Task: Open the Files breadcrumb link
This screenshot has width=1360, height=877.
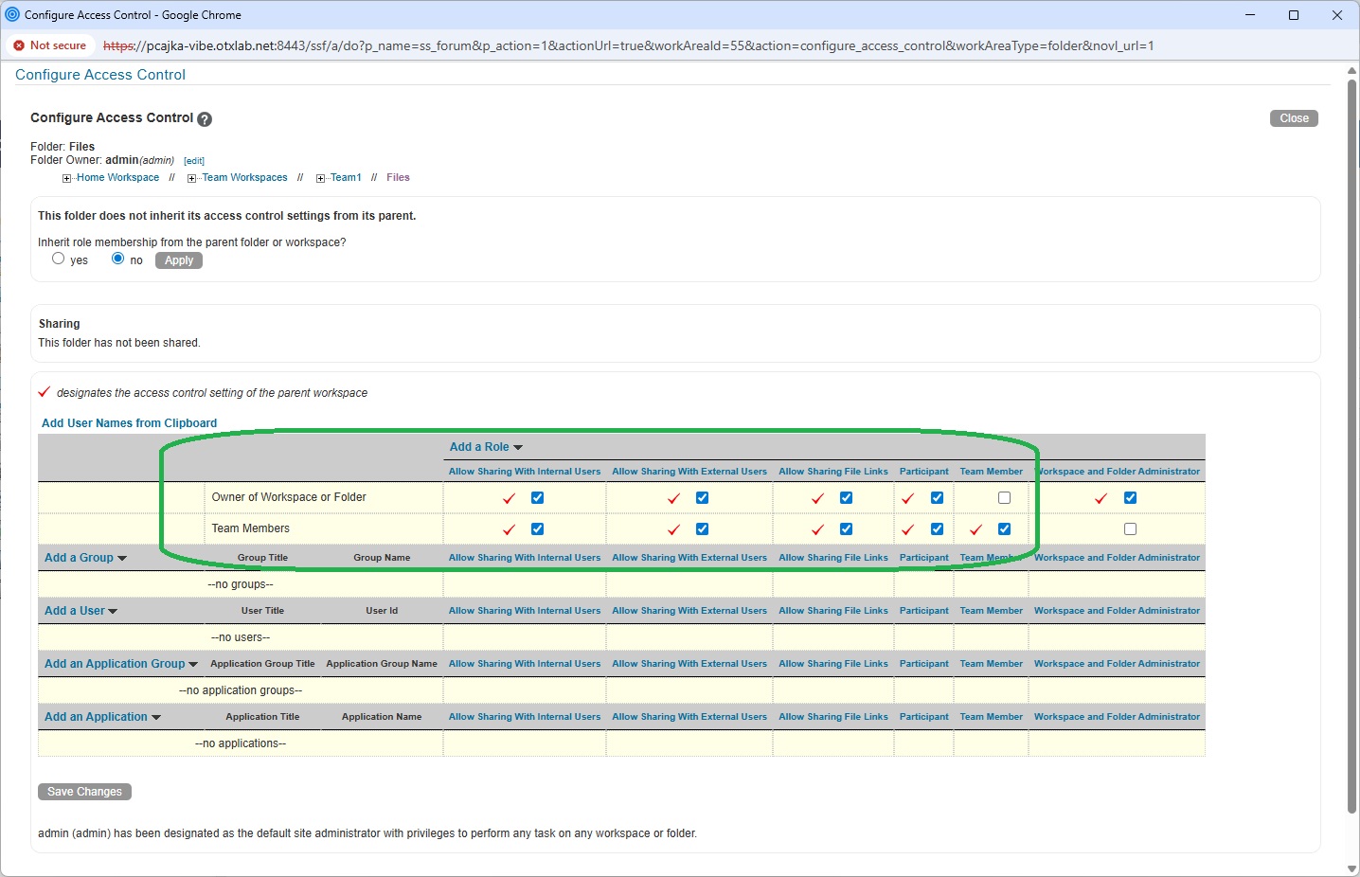Action: 398,178
